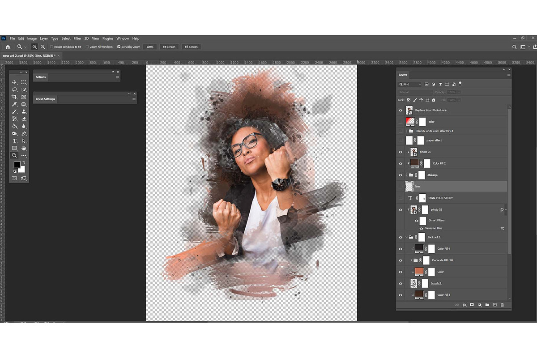Select the Clone Stamp tool

[24, 111]
